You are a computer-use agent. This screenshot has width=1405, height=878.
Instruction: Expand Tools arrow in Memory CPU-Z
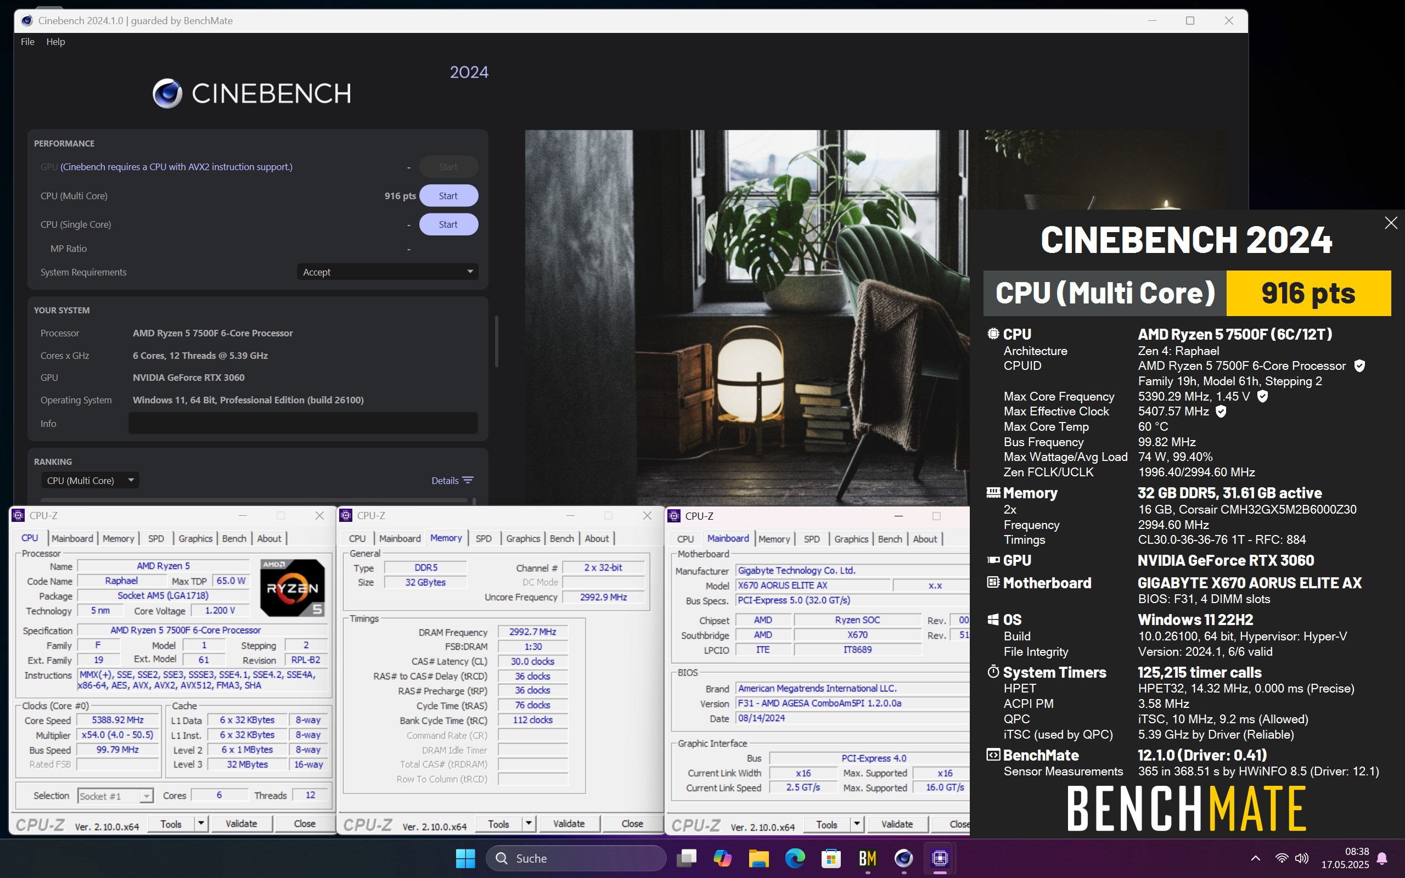coord(529,824)
